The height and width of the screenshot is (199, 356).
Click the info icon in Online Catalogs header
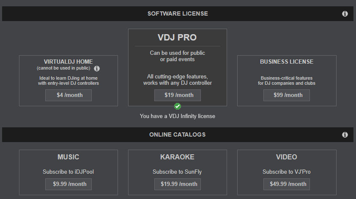point(345,135)
